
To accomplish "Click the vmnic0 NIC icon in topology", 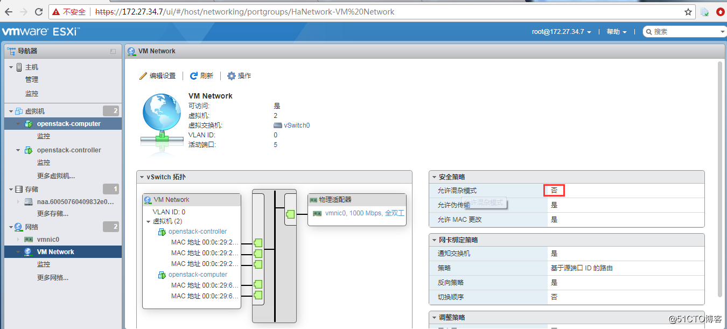I will pyautogui.click(x=317, y=213).
